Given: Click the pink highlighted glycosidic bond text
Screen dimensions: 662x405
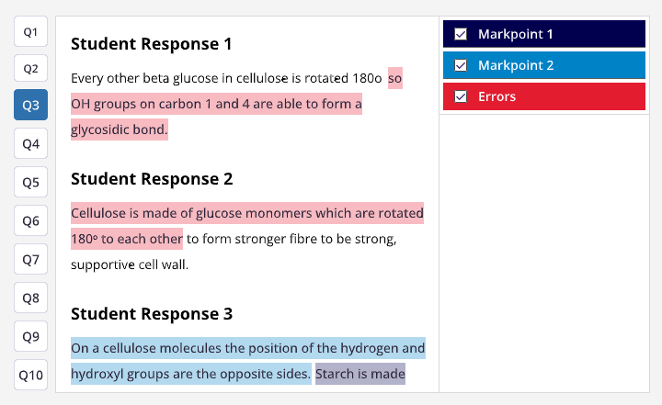Looking at the screenshot, I should pyautogui.click(x=120, y=129).
